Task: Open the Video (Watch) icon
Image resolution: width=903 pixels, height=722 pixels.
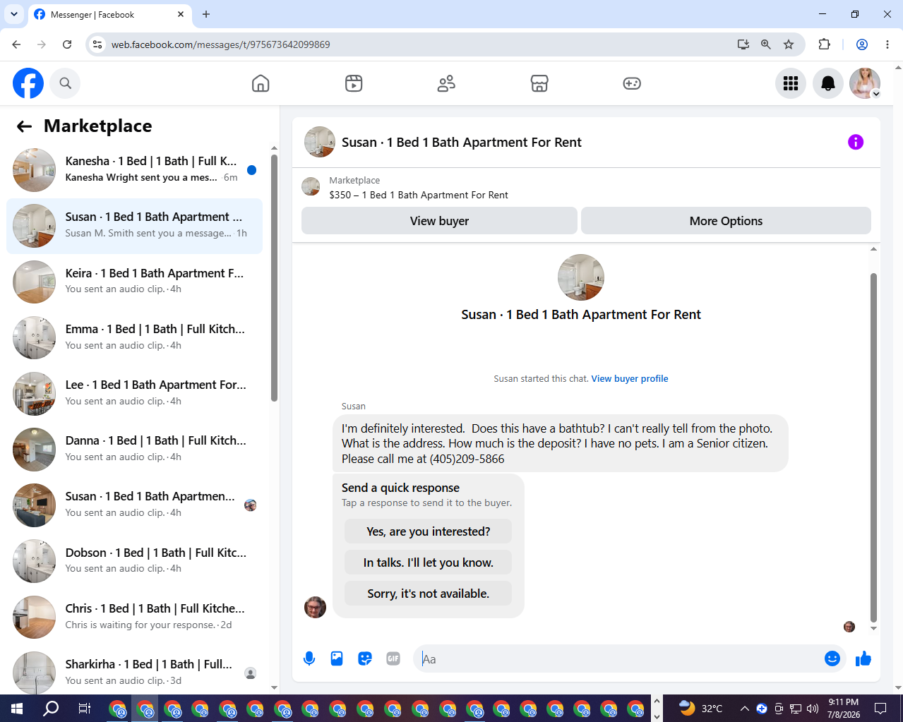Action: pos(354,83)
